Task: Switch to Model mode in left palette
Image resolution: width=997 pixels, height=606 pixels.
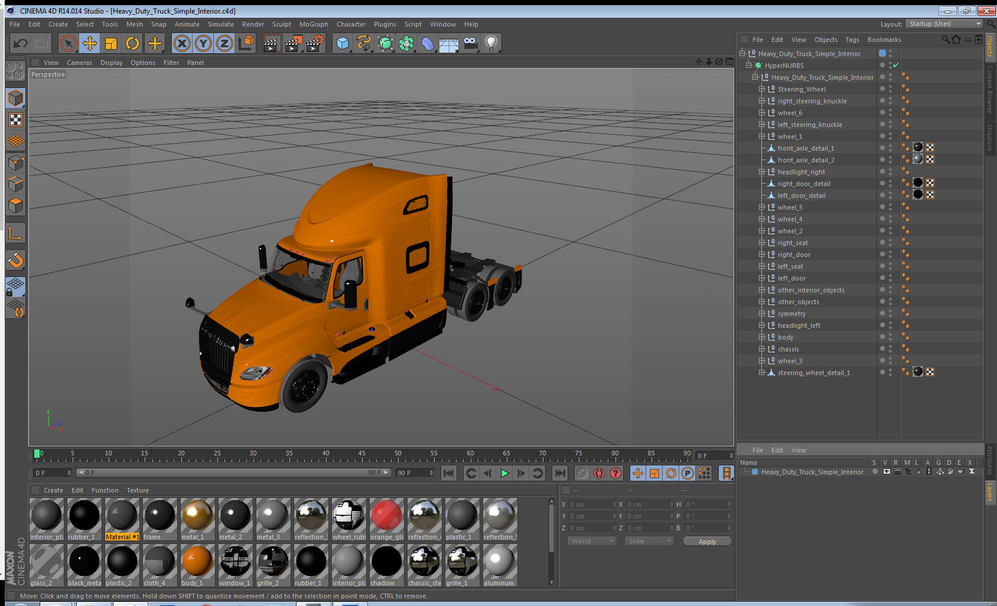Action: click(16, 98)
